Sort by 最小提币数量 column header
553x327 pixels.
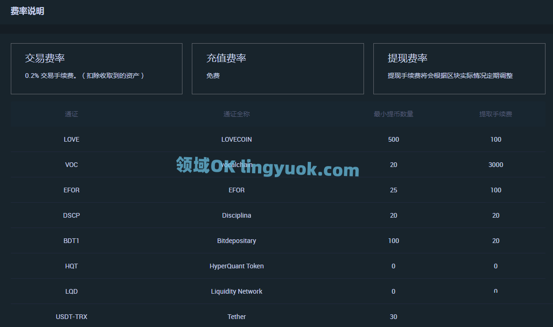point(393,114)
